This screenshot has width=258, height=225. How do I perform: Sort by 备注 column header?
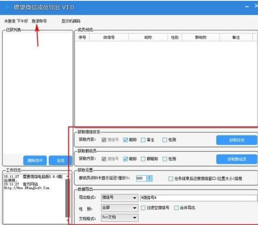pyautogui.click(x=236, y=37)
